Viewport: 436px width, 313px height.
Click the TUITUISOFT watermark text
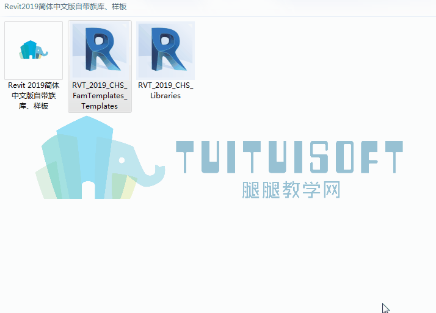point(289,156)
